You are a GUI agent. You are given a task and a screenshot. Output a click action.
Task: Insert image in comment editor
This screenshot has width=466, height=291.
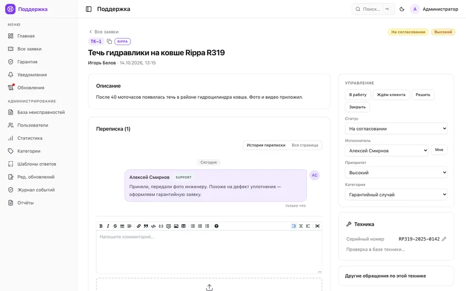pyautogui.click(x=176, y=226)
